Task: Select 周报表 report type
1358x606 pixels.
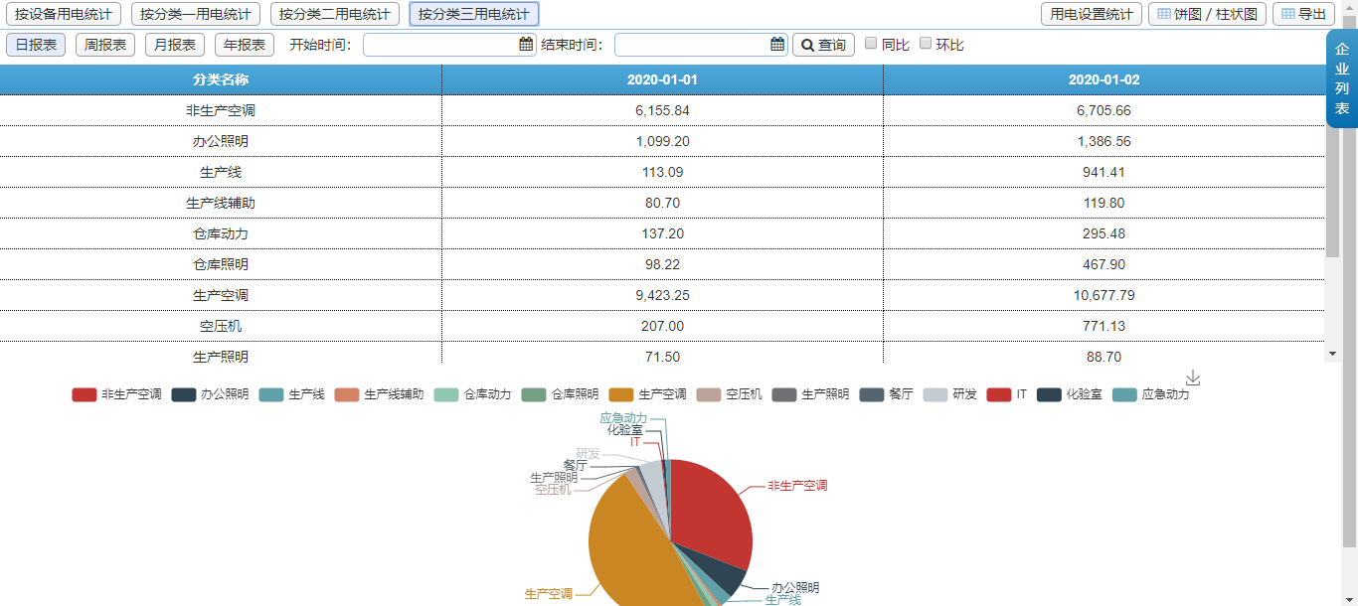Action: click(105, 45)
